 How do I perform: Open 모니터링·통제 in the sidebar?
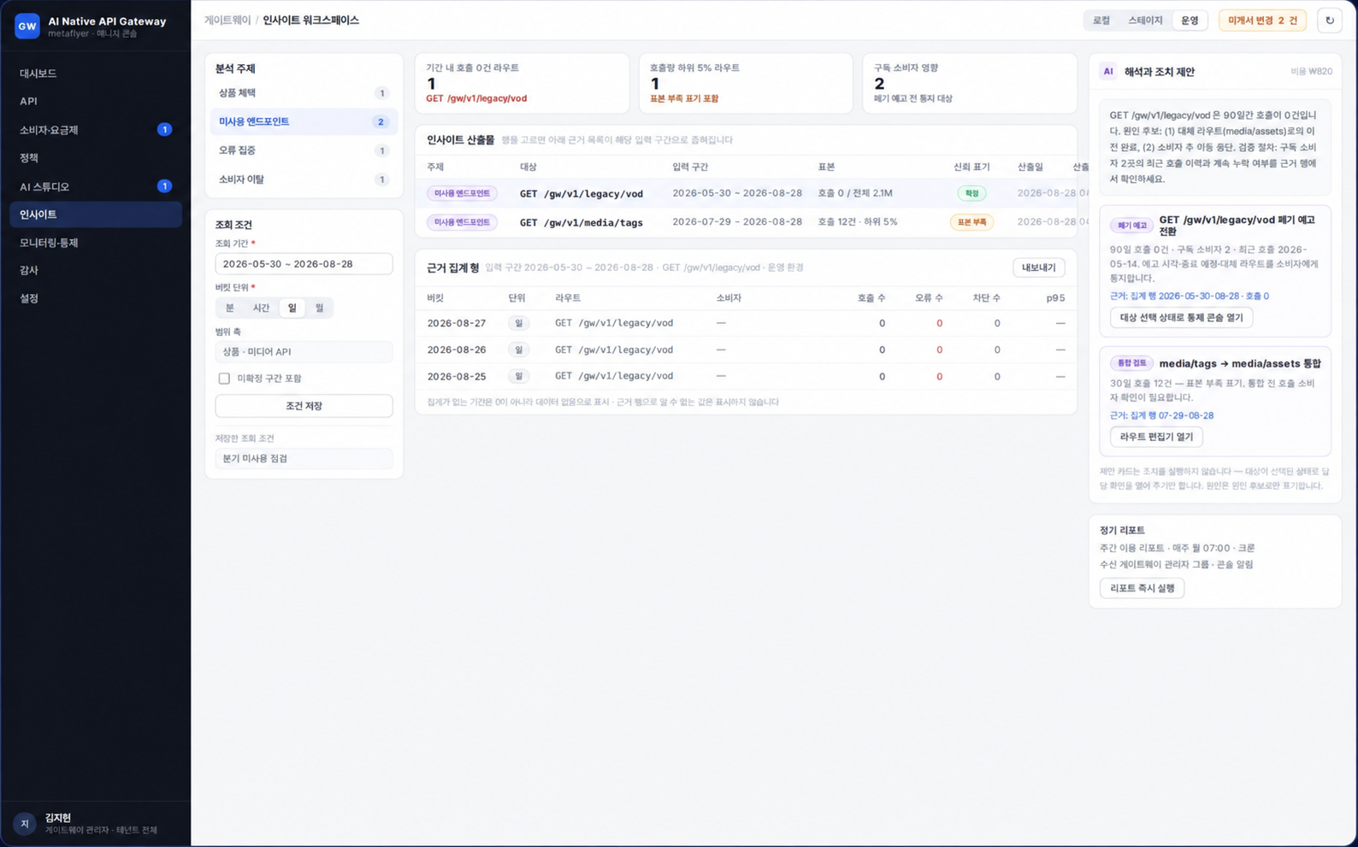pos(96,243)
